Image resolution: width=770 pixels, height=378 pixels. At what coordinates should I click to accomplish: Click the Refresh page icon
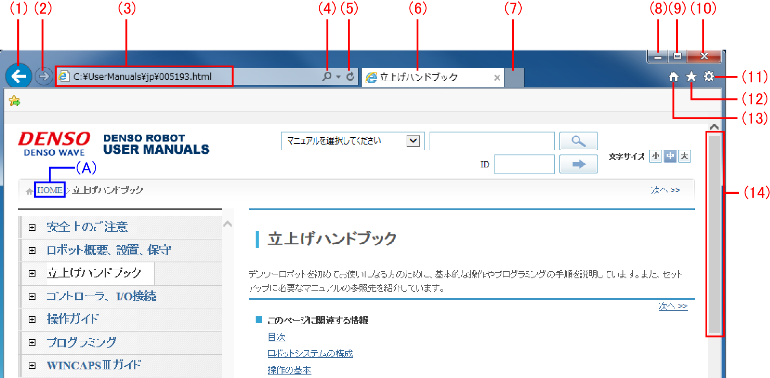pos(350,76)
